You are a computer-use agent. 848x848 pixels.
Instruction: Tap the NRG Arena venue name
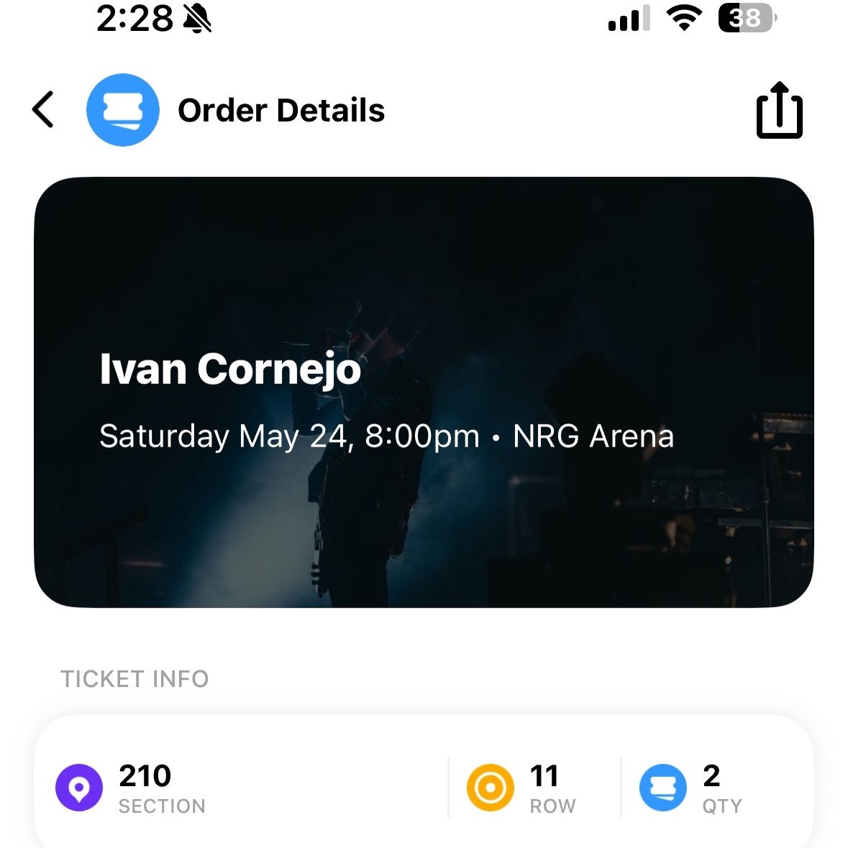point(593,436)
